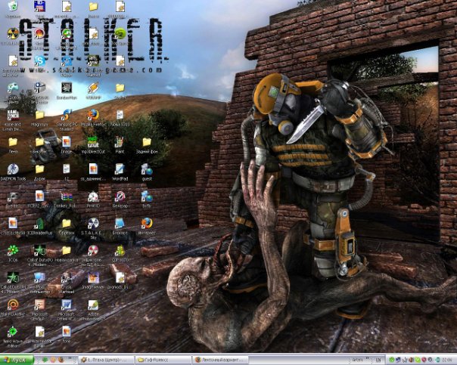Launch Crysis Warhead desktop shortcut
457x365 pixels.
point(67,278)
